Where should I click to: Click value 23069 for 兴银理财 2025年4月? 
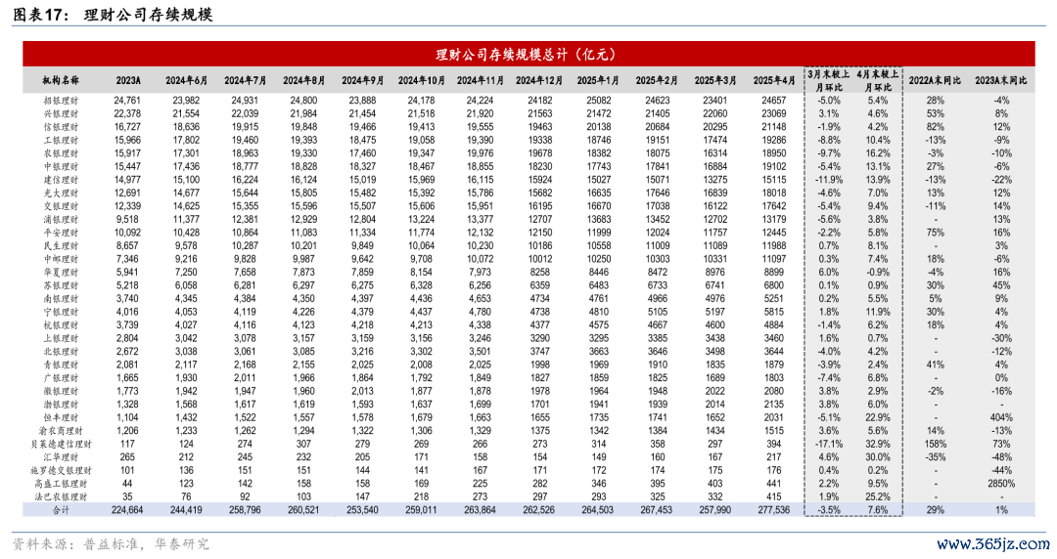click(774, 113)
